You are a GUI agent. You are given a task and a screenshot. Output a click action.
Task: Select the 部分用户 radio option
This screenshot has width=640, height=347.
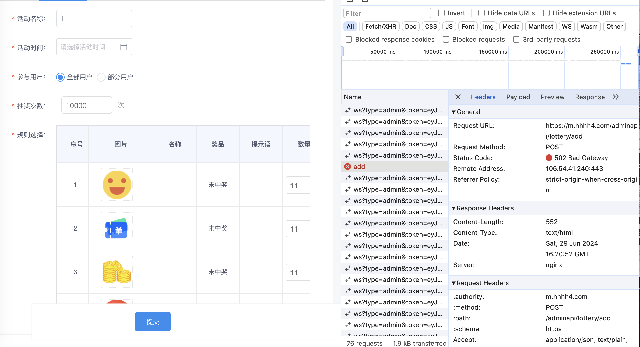(x=101, y=77)
